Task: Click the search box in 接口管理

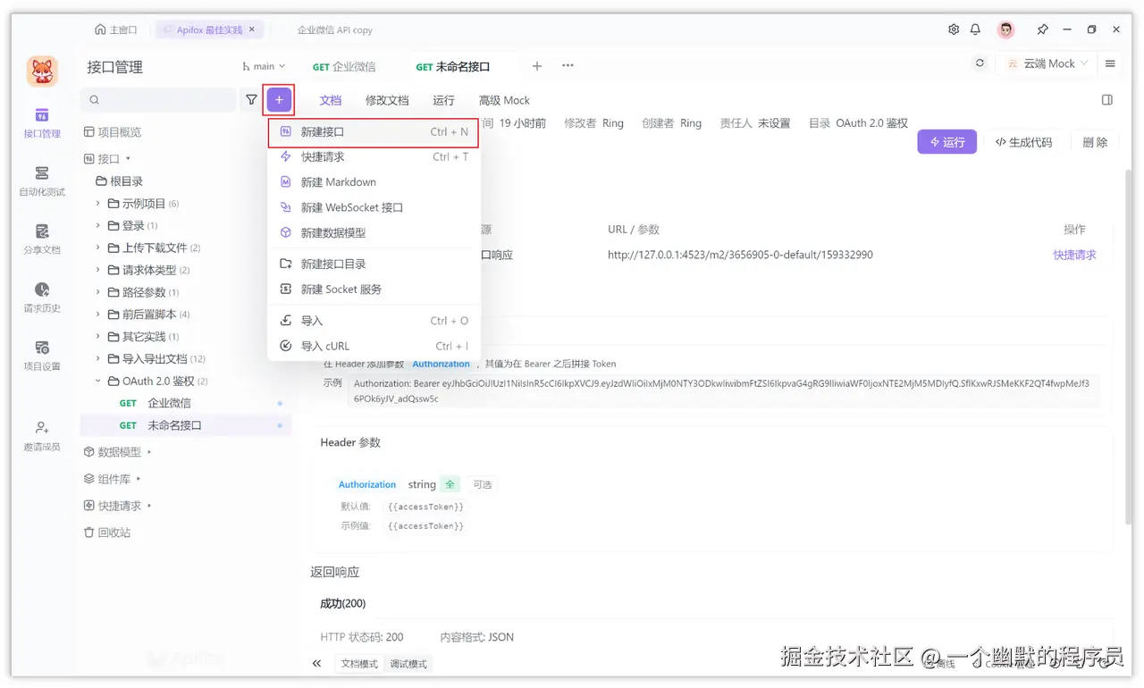Action: 159,100
